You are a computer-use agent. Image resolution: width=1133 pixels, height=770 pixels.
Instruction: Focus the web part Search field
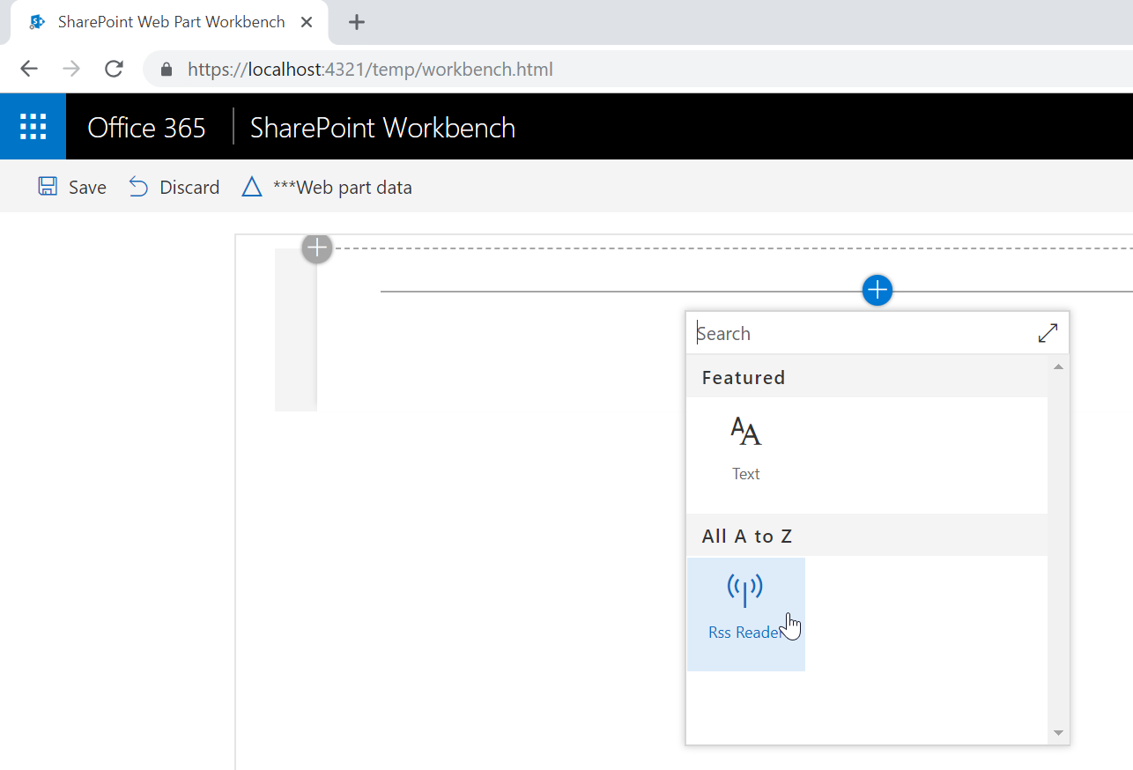pyautogui.click(x=862, y=333)
